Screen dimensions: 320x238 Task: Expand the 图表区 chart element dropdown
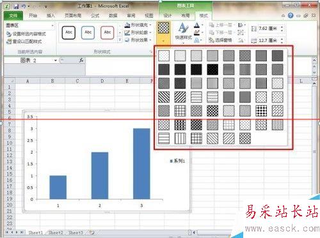click(x=52, y=26)
